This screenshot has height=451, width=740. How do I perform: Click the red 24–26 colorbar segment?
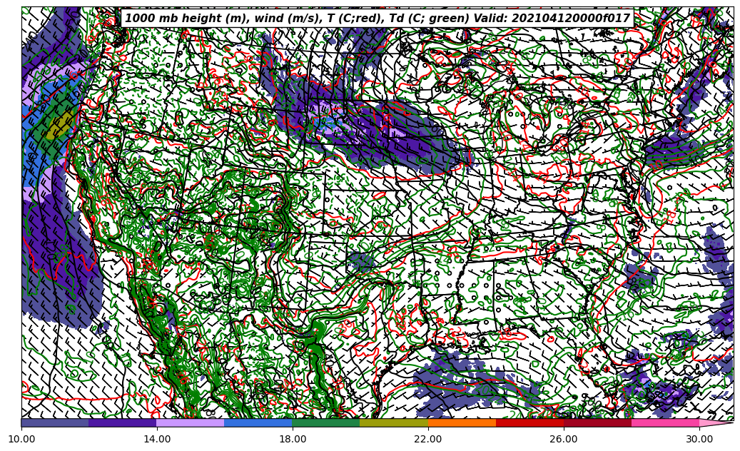[530, 422]
